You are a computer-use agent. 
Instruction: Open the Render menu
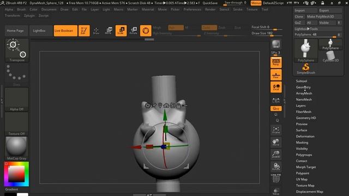pos(210,10)
